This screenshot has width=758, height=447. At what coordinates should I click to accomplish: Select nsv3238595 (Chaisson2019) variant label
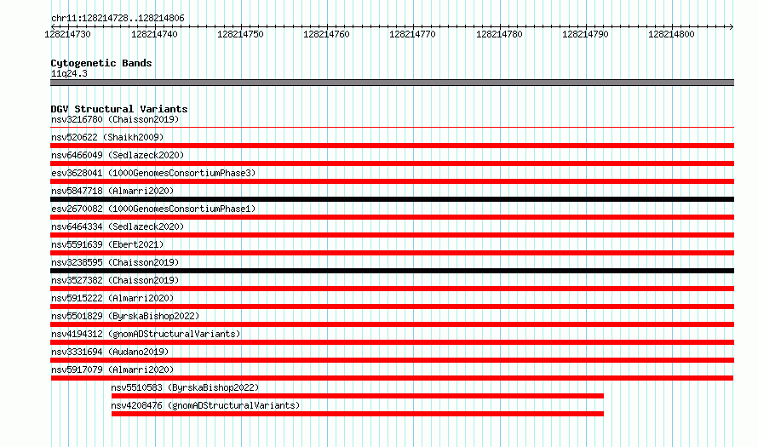(x=115, y=262)
